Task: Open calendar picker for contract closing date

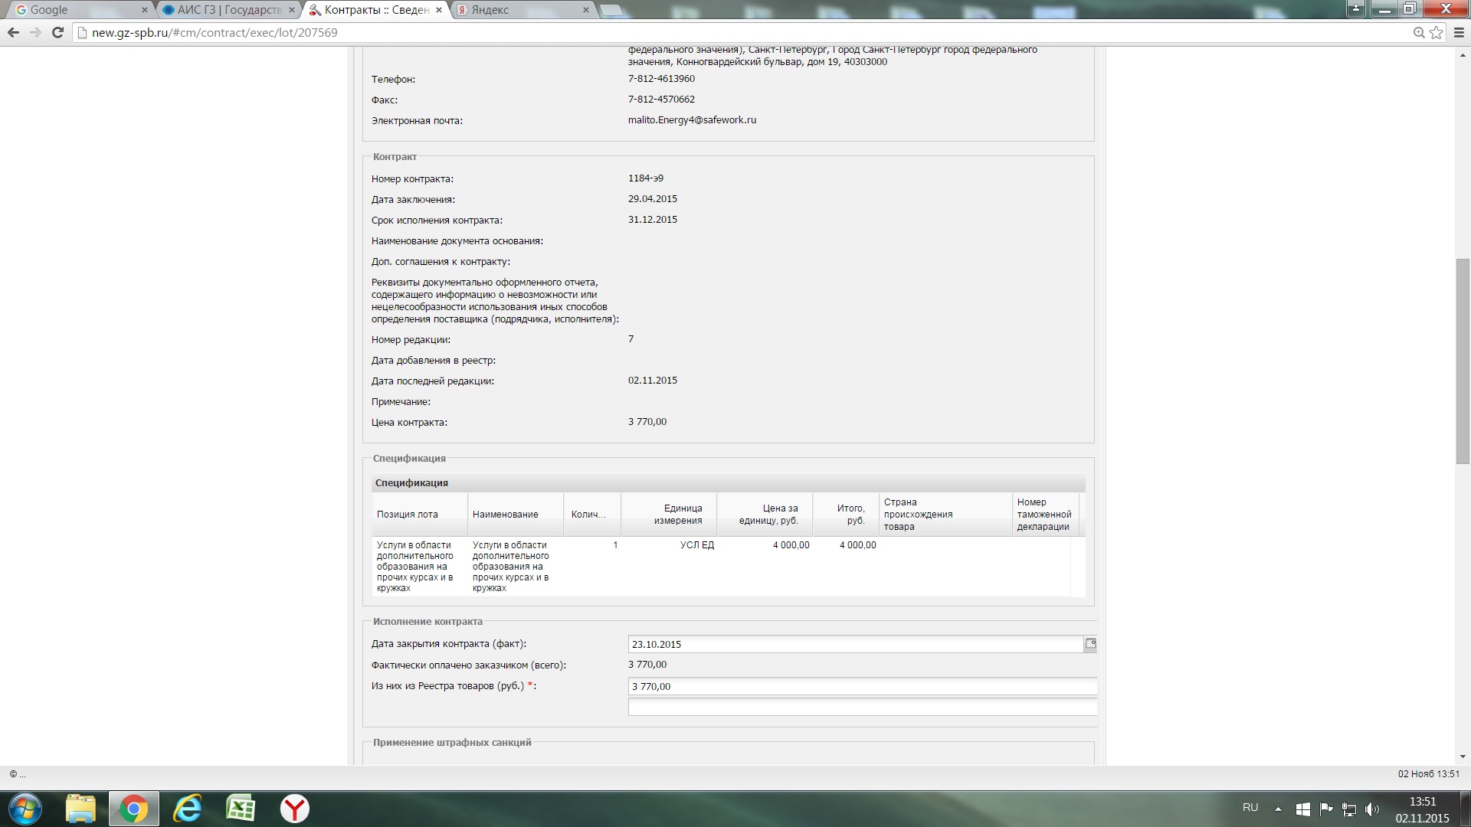Action: click(x=1090, y=644)
